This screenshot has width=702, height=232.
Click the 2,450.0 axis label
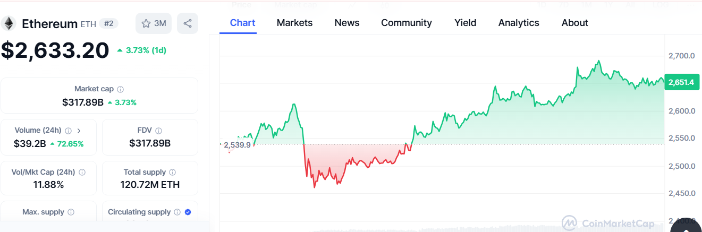(682, 193)
